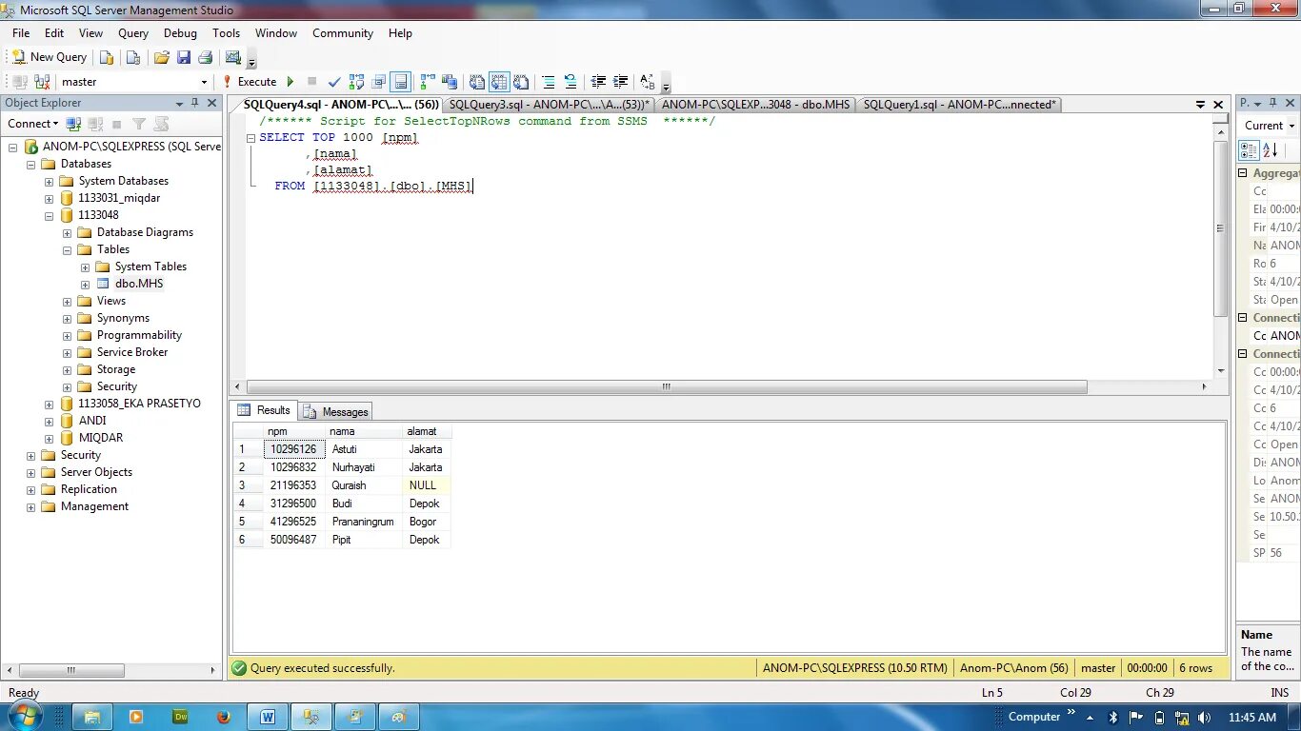The image size is (1301, 731).
Task: Select the ANDI database
Action: (92, 421)
